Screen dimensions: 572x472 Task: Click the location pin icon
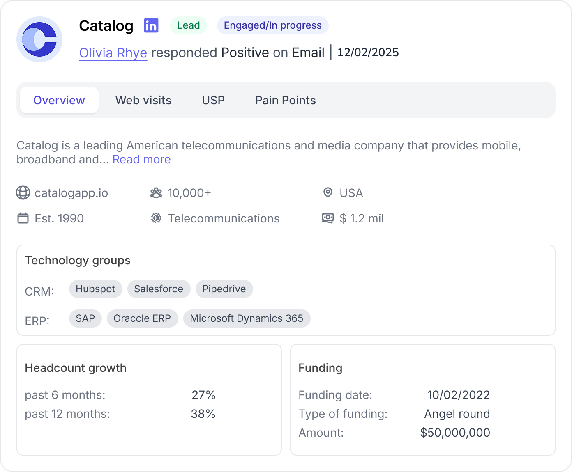[328, 192]
